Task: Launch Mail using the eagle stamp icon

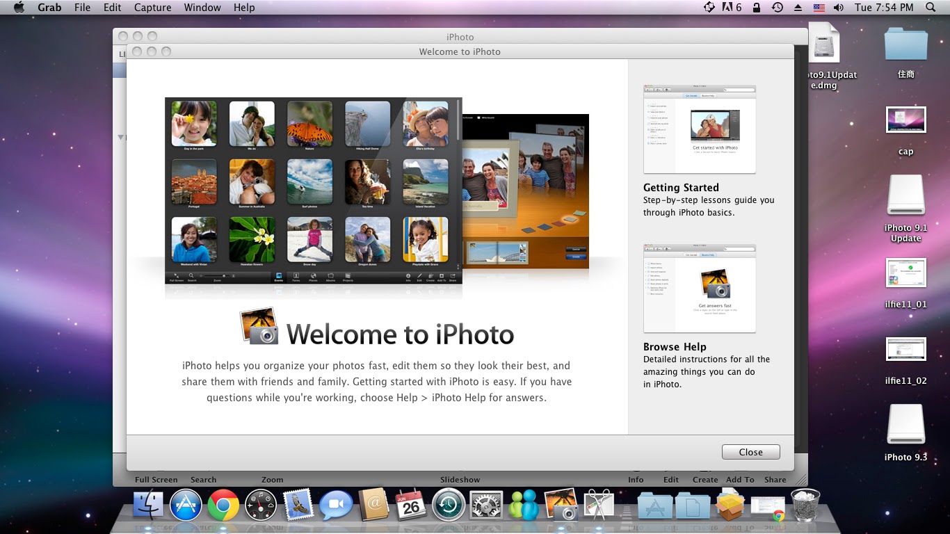Action: click(299, 505)
